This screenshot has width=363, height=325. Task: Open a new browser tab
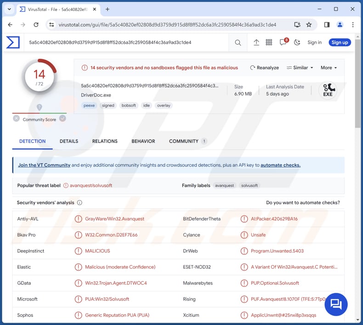(x=108, y=9)
